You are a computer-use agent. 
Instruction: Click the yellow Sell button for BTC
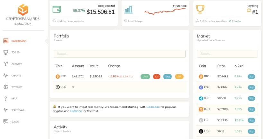(179, 77)
